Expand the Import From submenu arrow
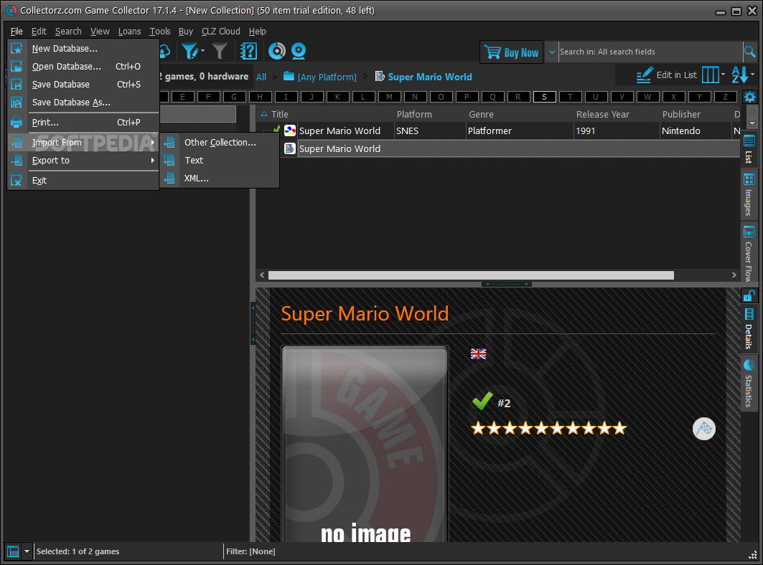 click(x=153, y=143)
